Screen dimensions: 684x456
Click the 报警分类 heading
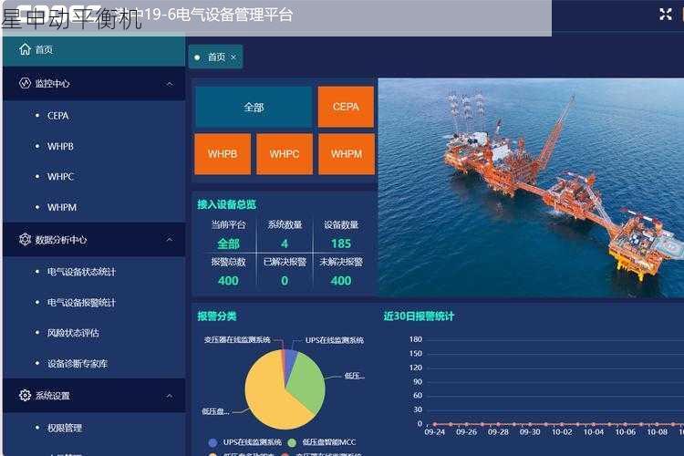pos(217,316)
